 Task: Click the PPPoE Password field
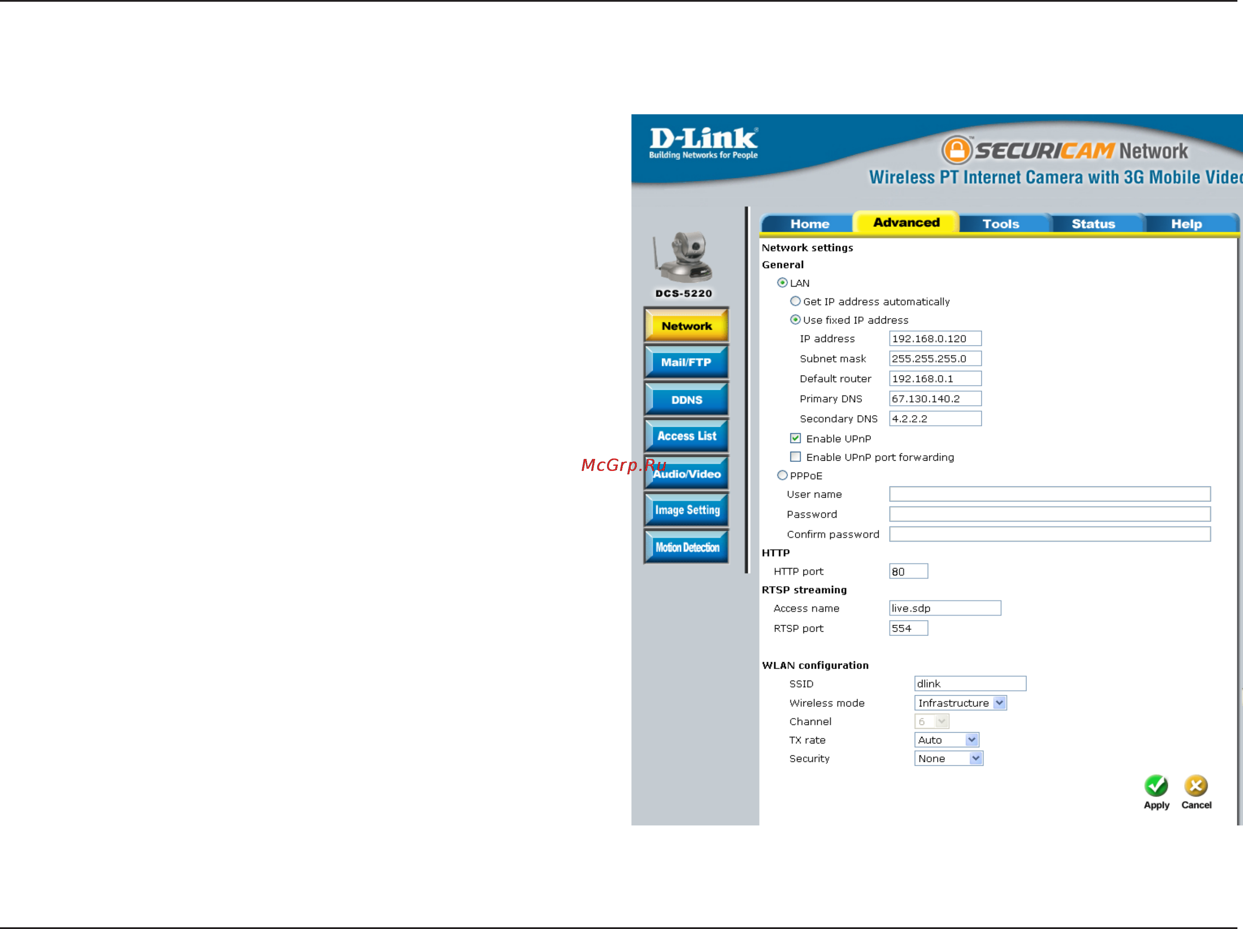(x=1050, y=514)
